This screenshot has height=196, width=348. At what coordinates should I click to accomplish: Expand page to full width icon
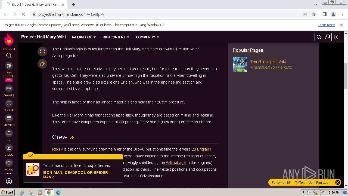pyautogui.click(x=42, y=51)
